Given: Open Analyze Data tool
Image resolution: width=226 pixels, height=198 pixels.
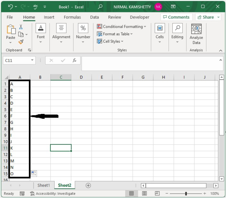Looking at the screenshot, I should (x=196, y=35).
